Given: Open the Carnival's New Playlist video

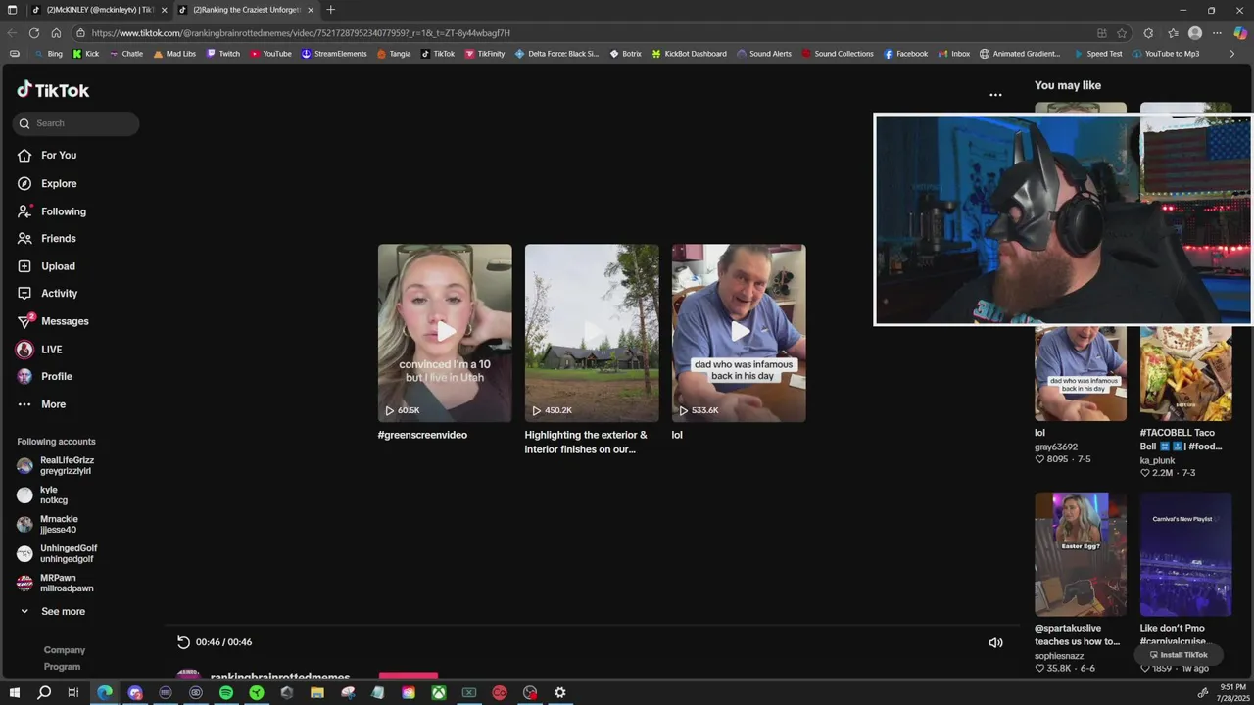Looking at the screenshot, I should coord(1185,554).
